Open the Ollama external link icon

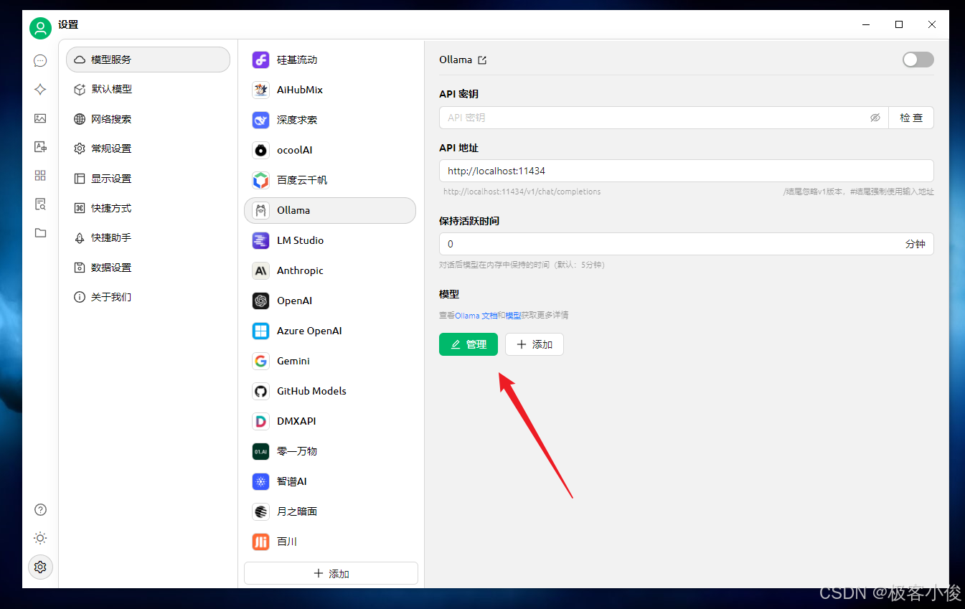482,60
